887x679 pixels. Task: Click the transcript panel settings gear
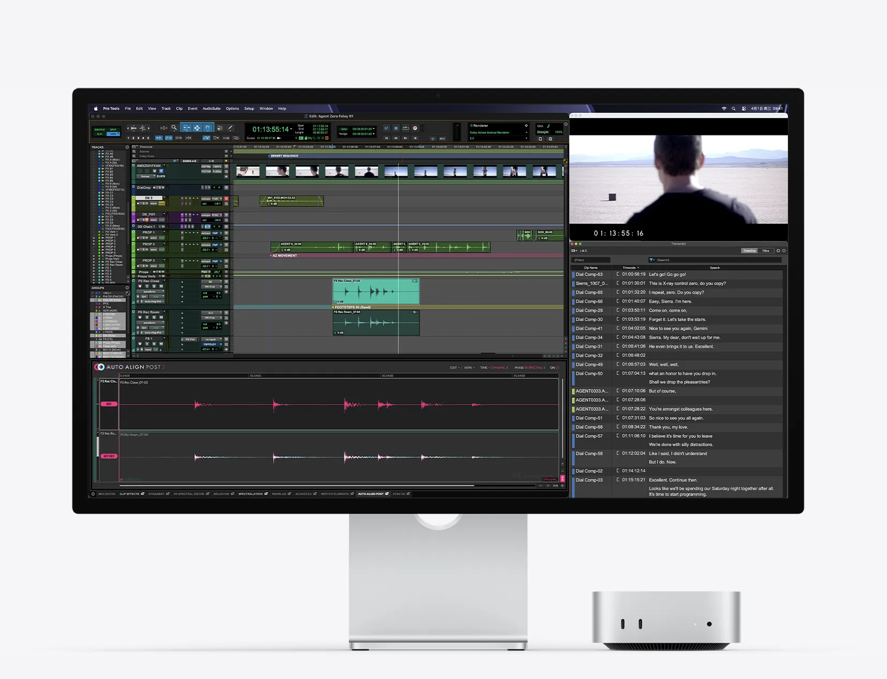tap(778, 251)
